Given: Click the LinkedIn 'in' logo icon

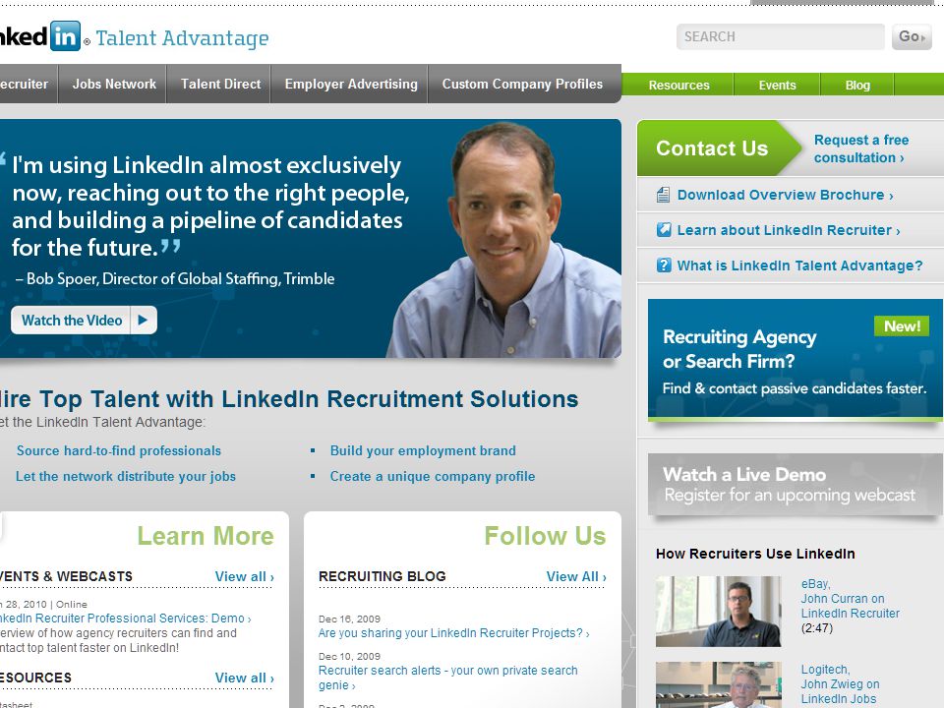Looking at the screenshot, I should point(65,36).
